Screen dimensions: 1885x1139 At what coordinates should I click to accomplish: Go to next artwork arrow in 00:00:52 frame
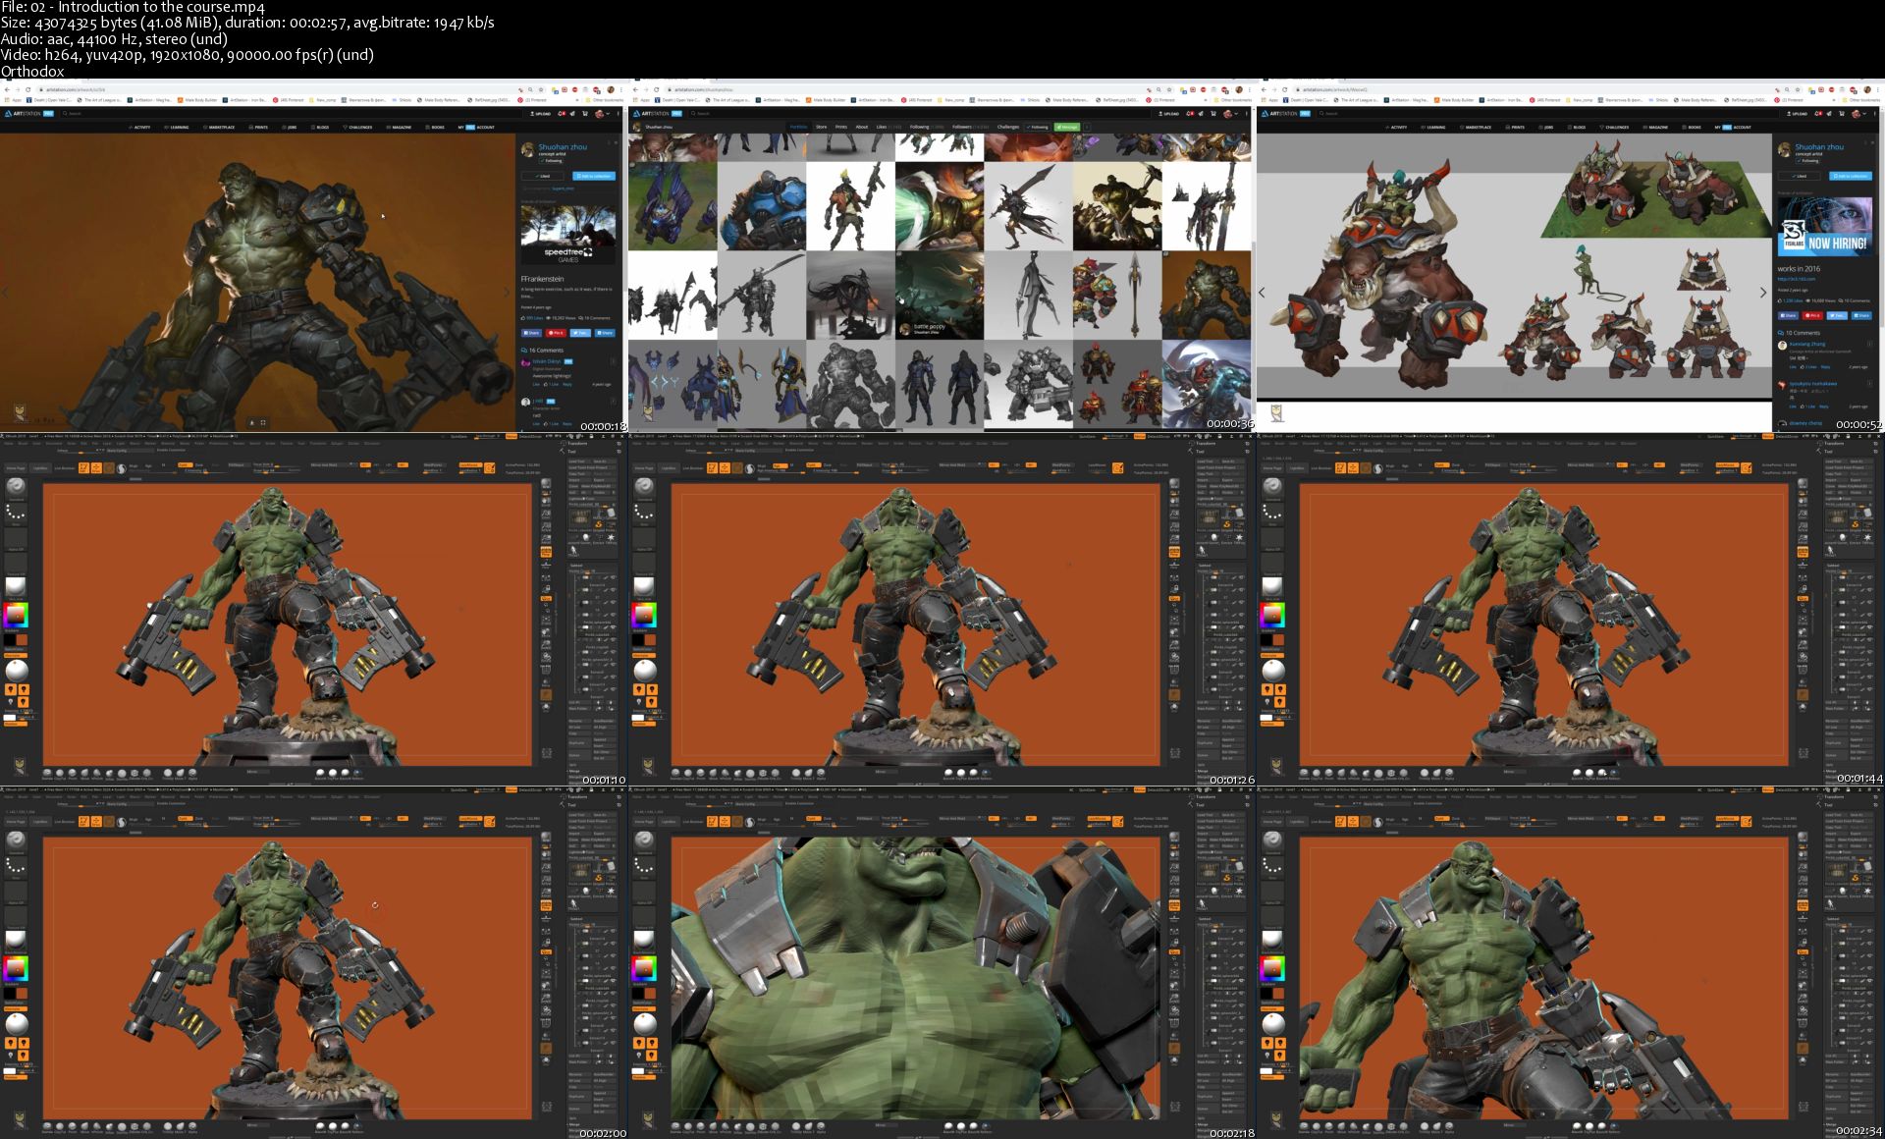[x=1763, y=292]
